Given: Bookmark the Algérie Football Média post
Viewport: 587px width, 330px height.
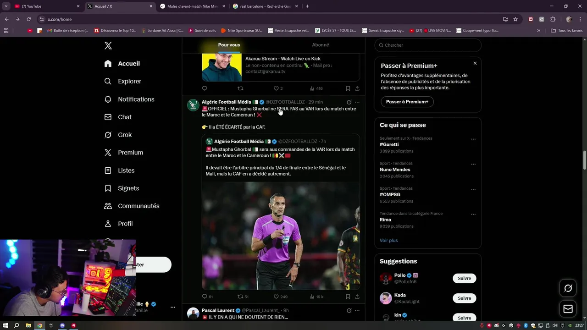Looking at the screenshot, I should tap(348, 297).
